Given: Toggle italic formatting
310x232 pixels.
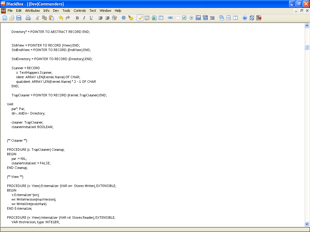Looking at the screenshot, I should coord(84,18).
